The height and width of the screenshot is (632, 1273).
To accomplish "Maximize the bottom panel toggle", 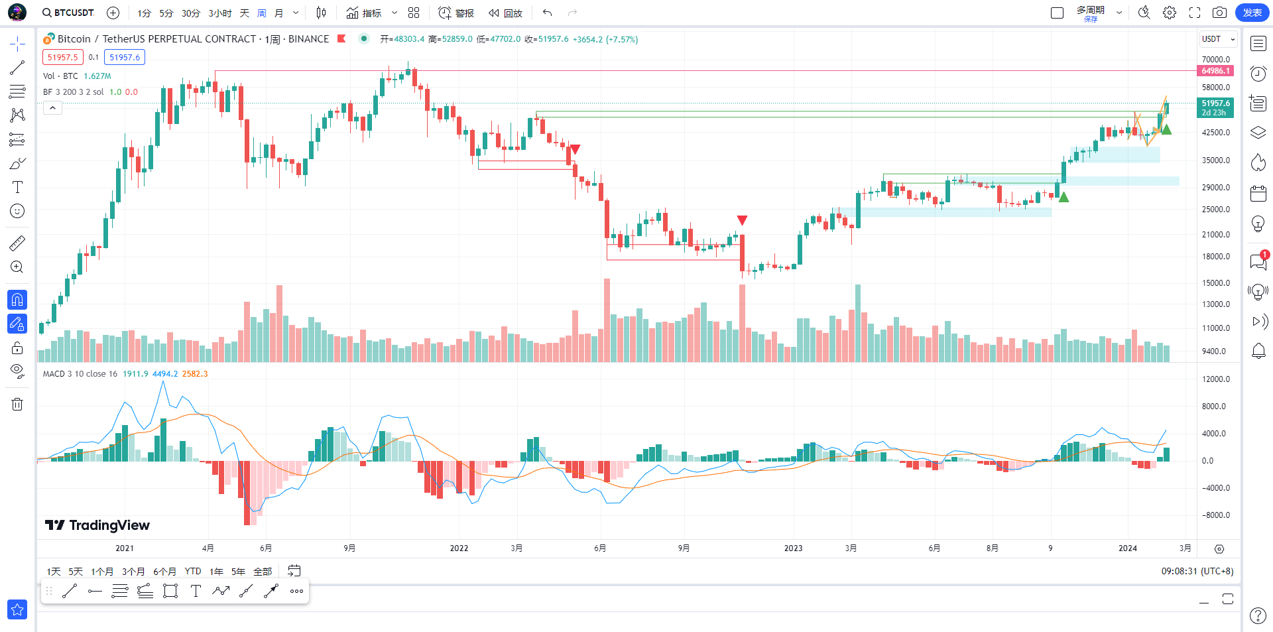I will coord(1227,599).
